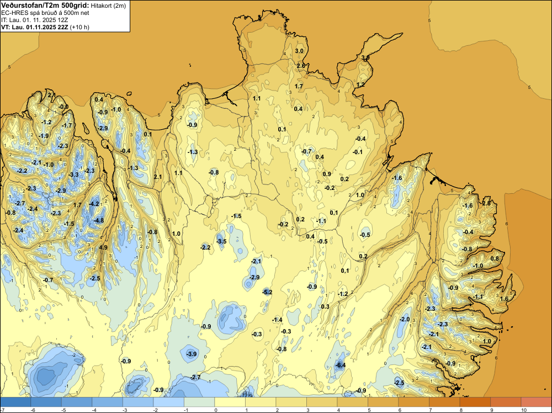Click the temperature value '-1.7'
Viewport: 552px width, 413px height.
coord(67,125)
